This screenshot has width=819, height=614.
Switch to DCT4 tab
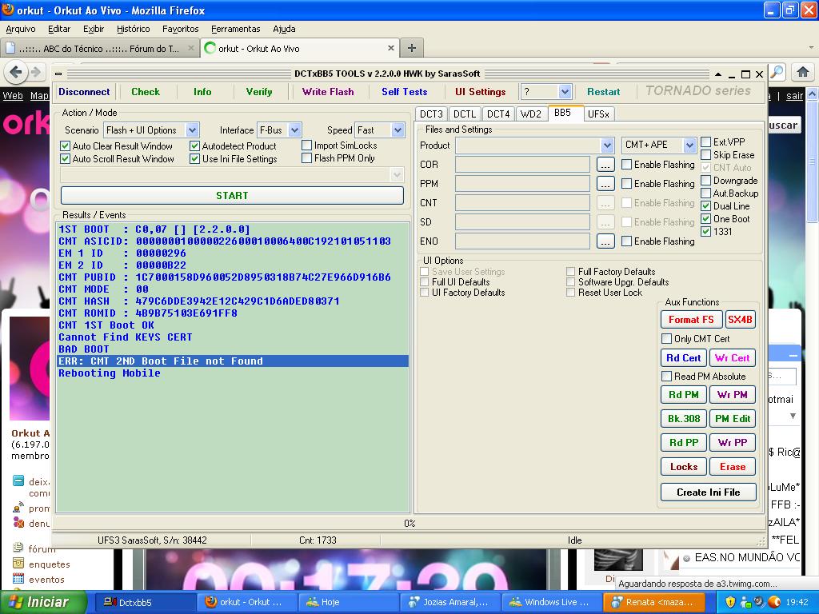(x=498, y=114)
